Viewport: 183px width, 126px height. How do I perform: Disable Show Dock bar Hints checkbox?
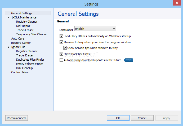(61, 54)
